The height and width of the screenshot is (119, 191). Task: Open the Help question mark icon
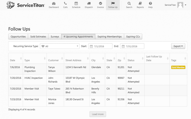coord(151,3)
